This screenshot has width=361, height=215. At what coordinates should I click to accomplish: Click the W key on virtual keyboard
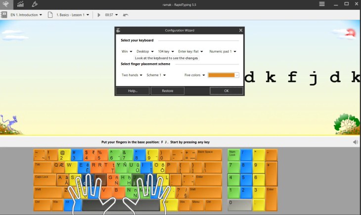(x=71, y=168)
